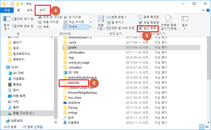Image resolution: width=211 pixels, height=130 pixels.
Task: Expand the layout gallery more arrow
Action: (91, 27)
